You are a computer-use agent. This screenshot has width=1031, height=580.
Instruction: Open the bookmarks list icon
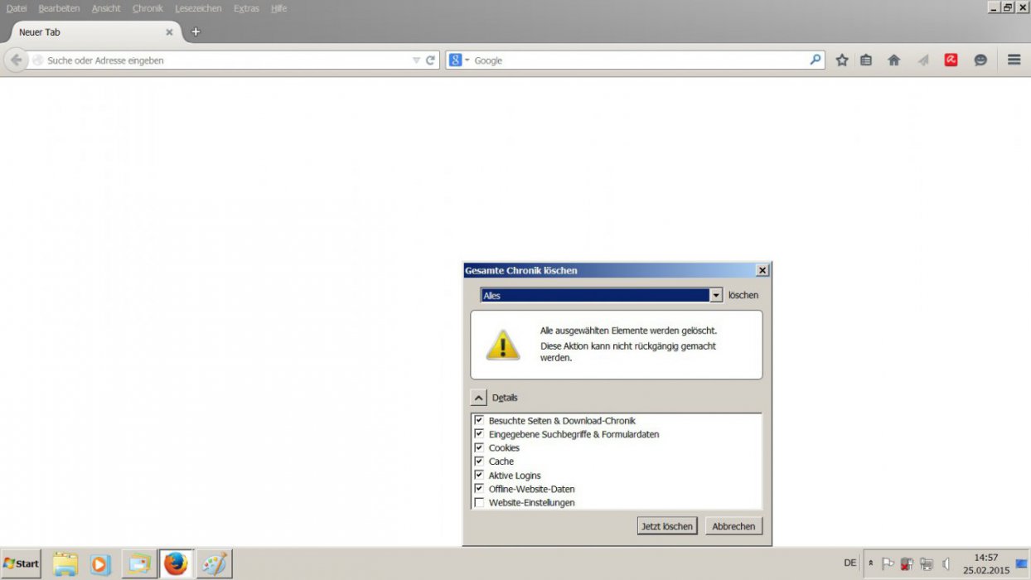(866, 60)
